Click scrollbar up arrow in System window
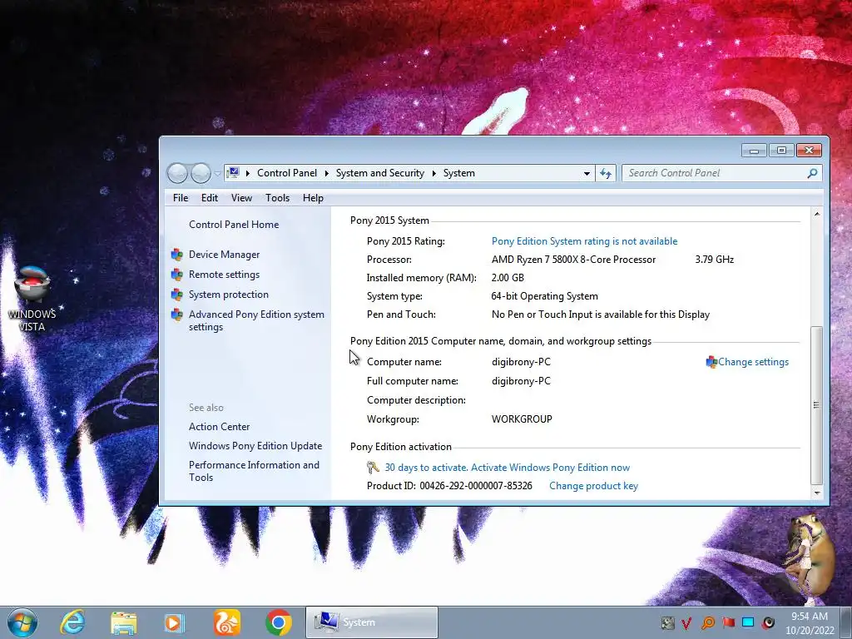Screen dimensions: 852x639 [817, 214]
